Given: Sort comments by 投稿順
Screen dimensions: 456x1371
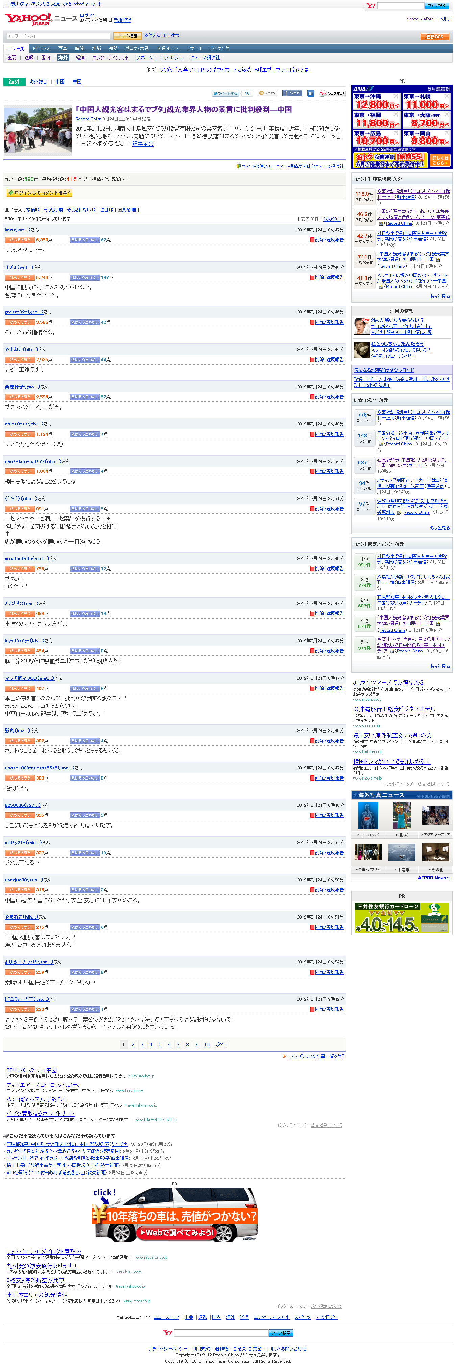Looking at the screenshot, I should 33,210.
